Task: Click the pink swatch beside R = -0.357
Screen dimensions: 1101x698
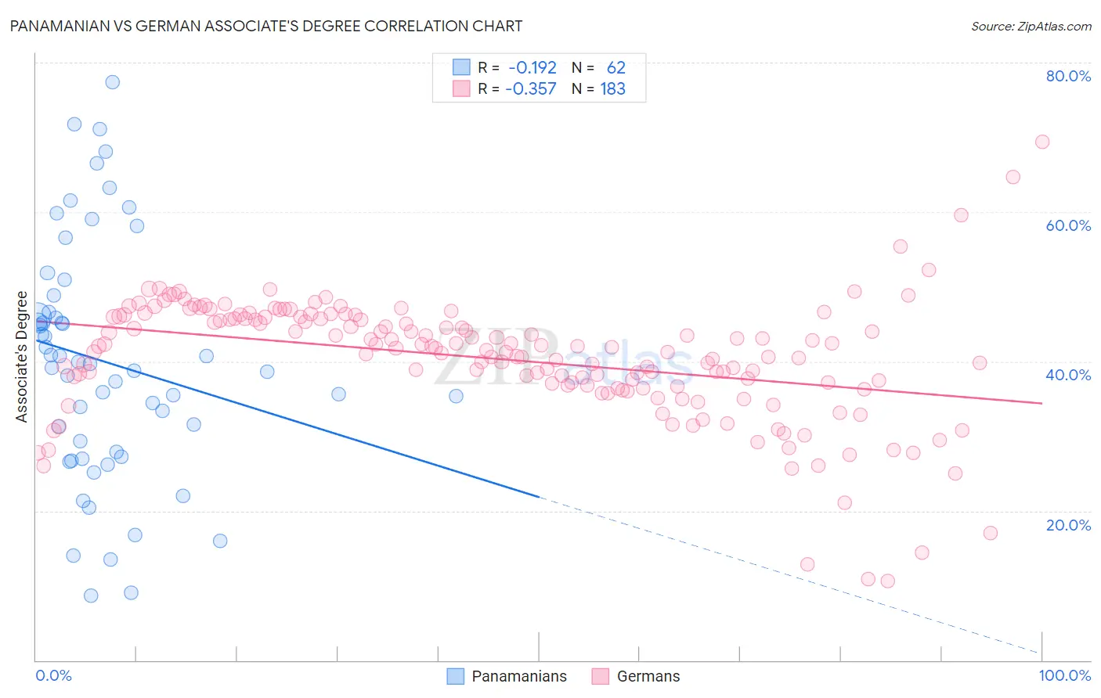Action: [461, 88]
